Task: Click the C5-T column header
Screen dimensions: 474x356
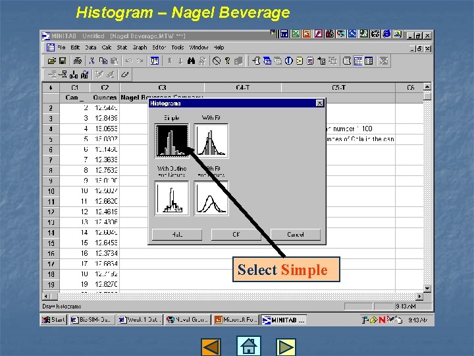Action: point(338,88)
